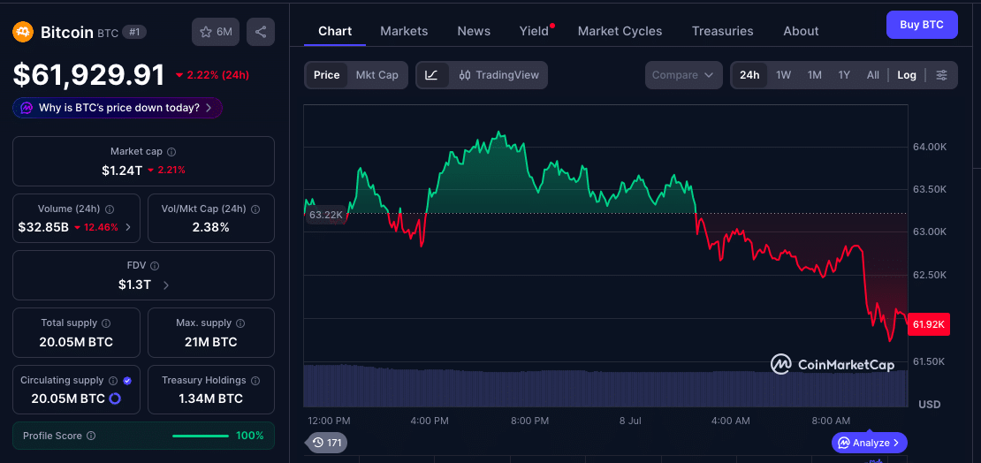981x463 pixels.
Task: Expand the FDV details chevron
Action: coord(166,285)
